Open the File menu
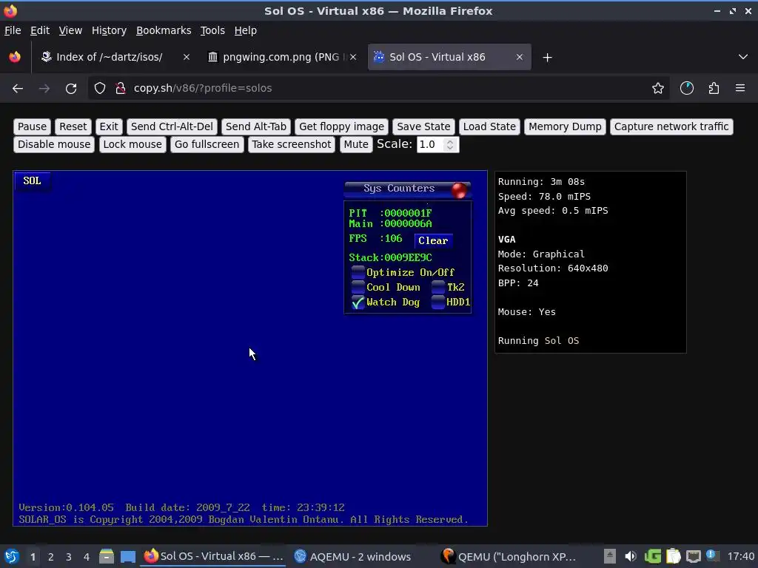This screenshot has width=758, height=568. click(x=13, y=30)
